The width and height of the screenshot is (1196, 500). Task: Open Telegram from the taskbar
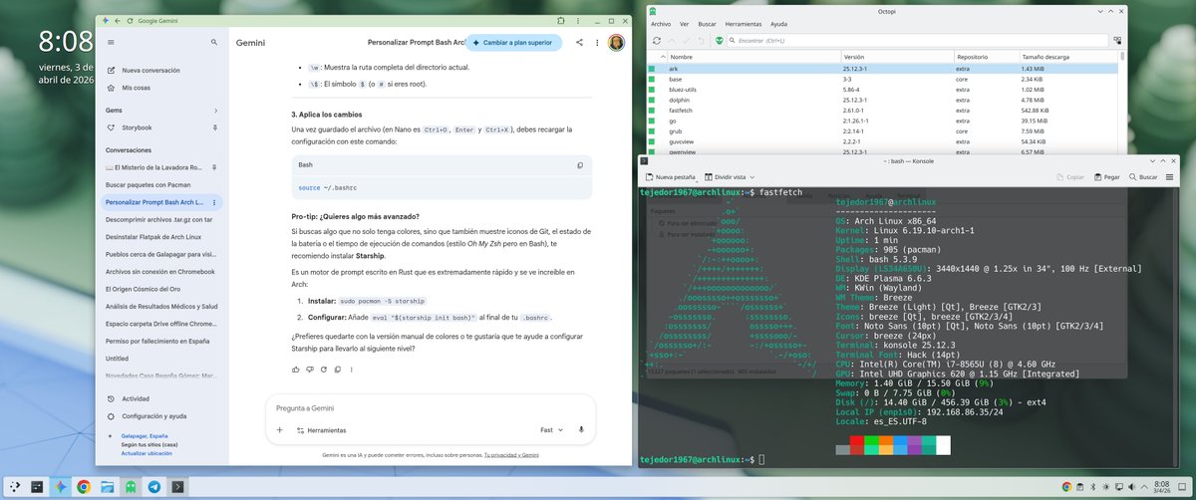[x=154, y=487]
